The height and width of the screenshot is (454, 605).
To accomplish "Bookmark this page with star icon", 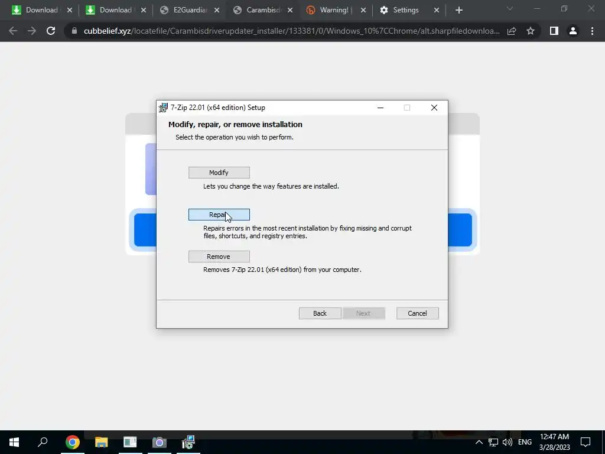I will (x=531, y=31).
